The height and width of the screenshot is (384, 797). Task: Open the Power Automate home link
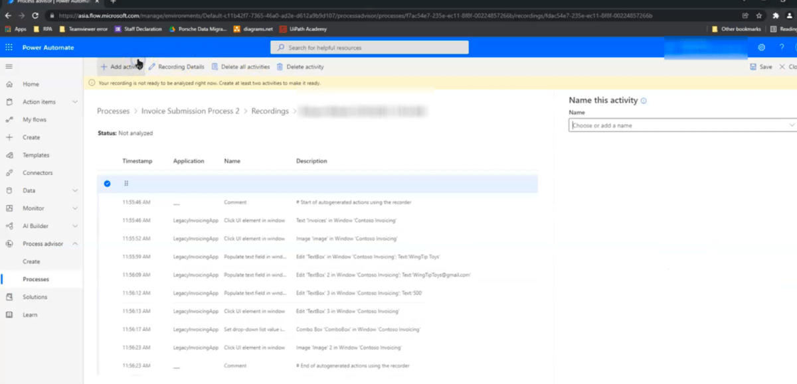point(48,47)
